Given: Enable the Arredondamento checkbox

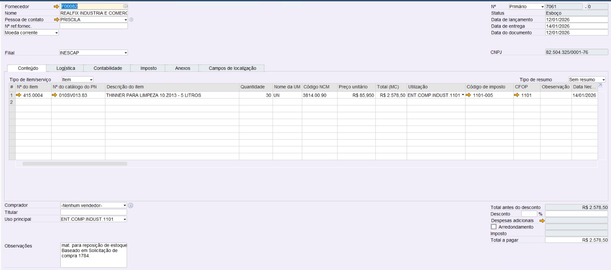Looking at the screenshot, I should (494, 227).
